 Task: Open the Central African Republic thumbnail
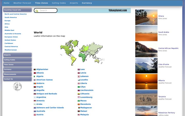click(146, 49)
